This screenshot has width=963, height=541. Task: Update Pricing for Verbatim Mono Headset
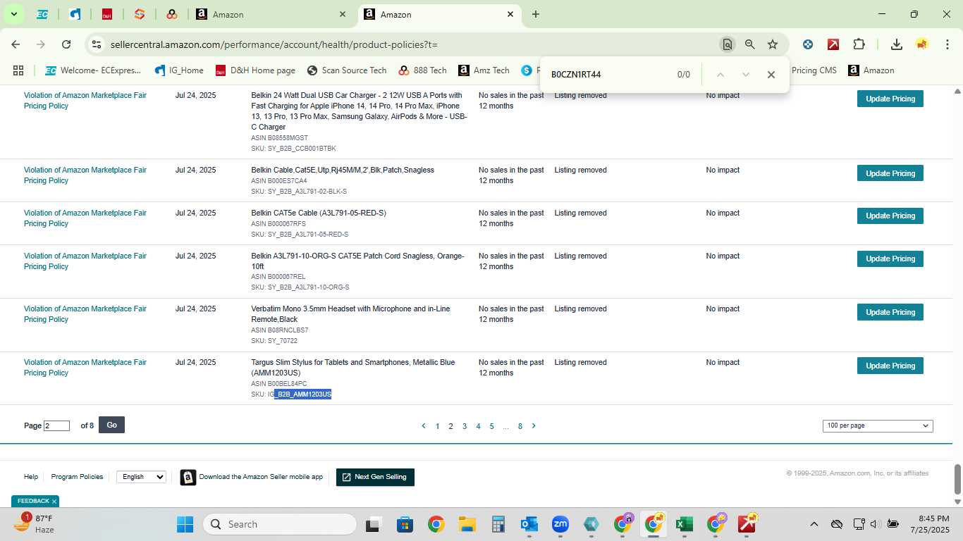890,312
